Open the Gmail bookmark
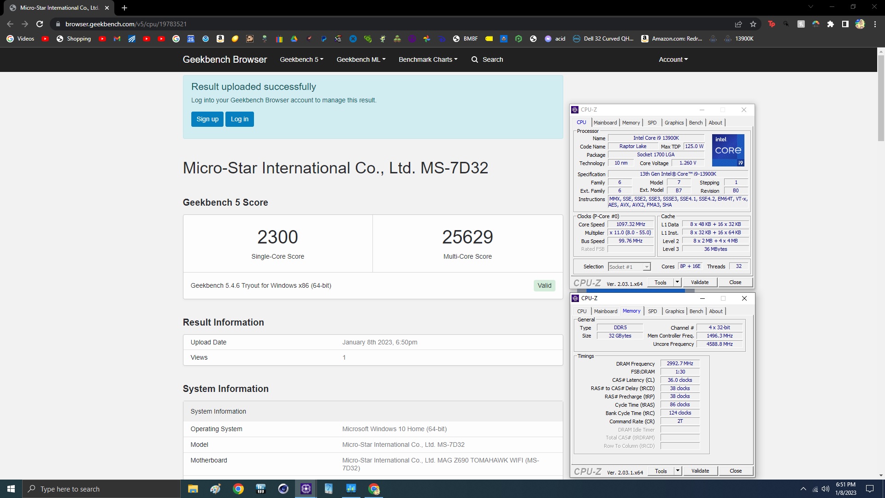Screen dimensions: 885x498 [117, 39]
